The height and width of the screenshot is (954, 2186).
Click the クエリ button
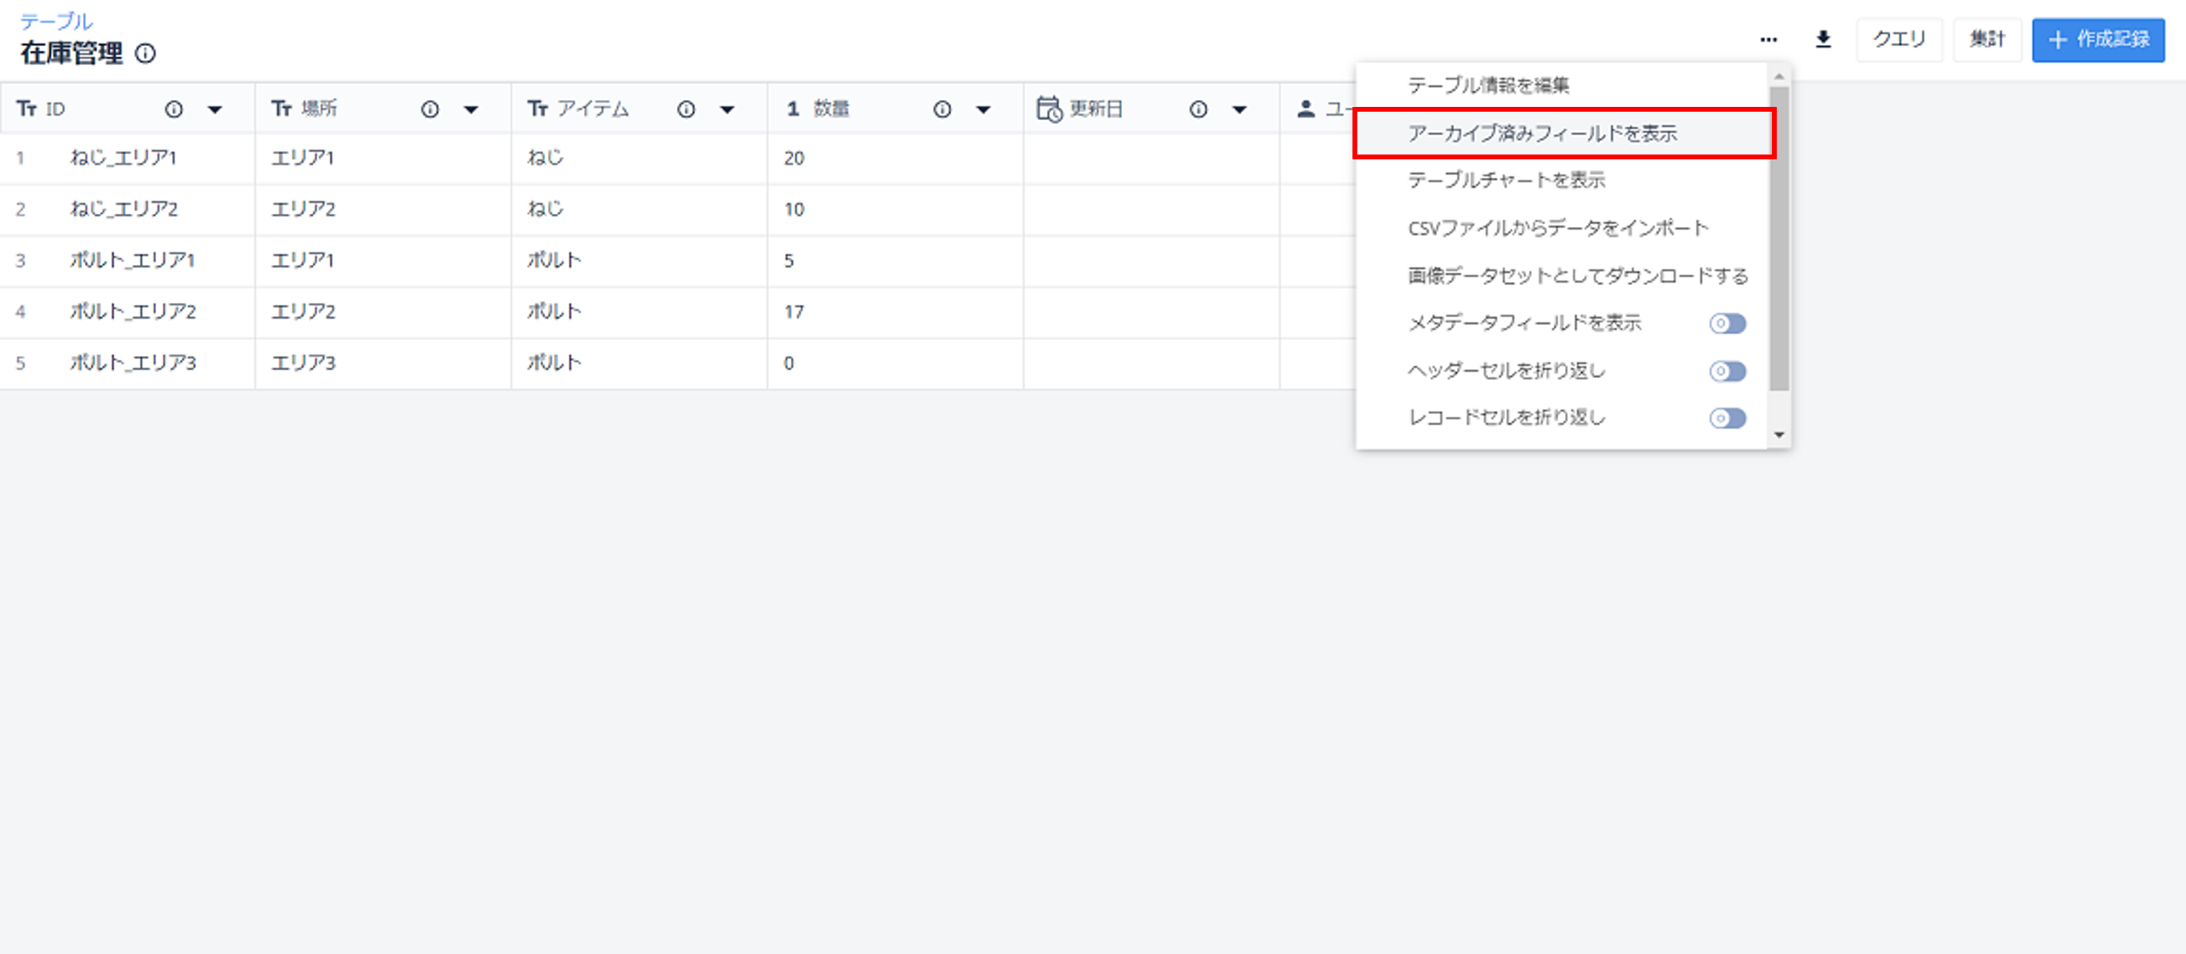click(1899, 39)
